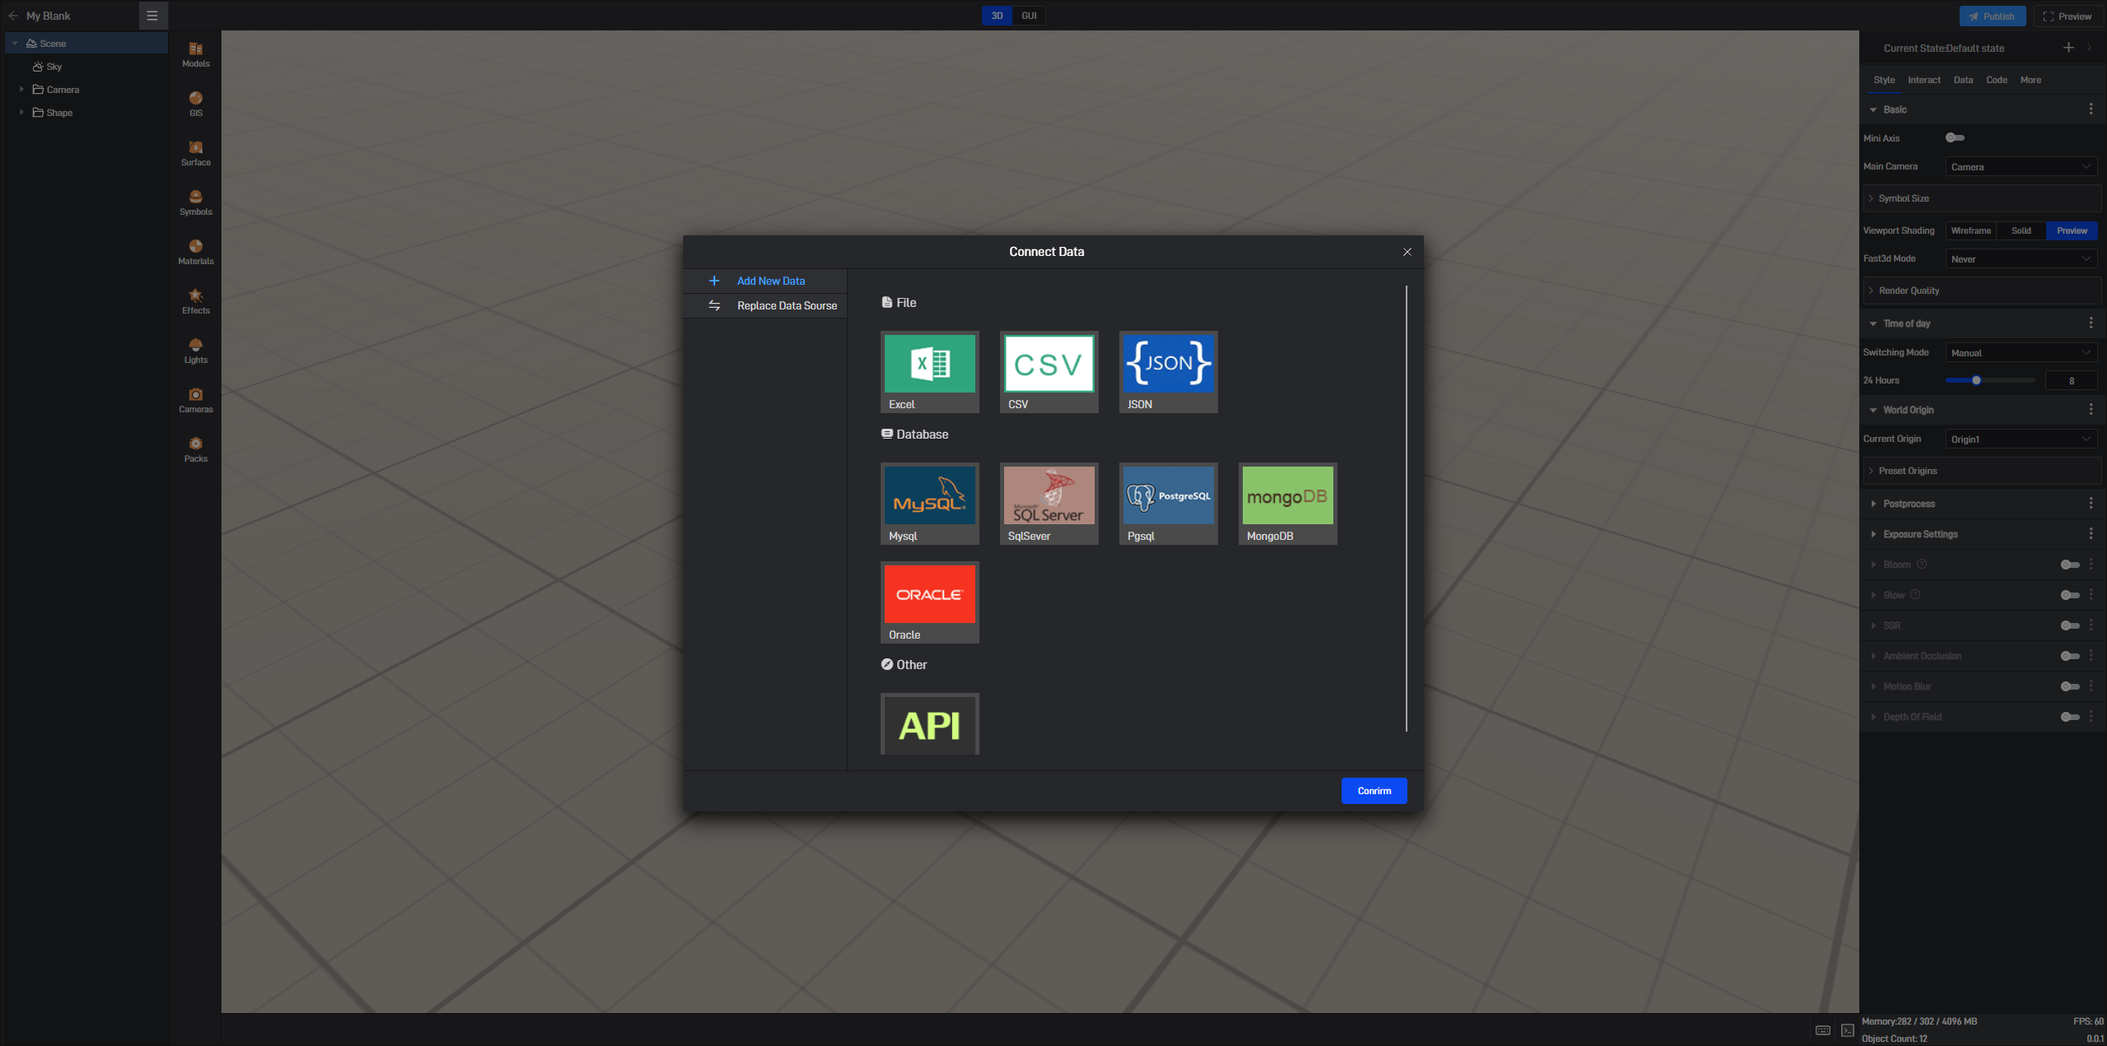This screenshot has width=2107, height=1046.
Task: Select the API data source
Action: [930, 724]
